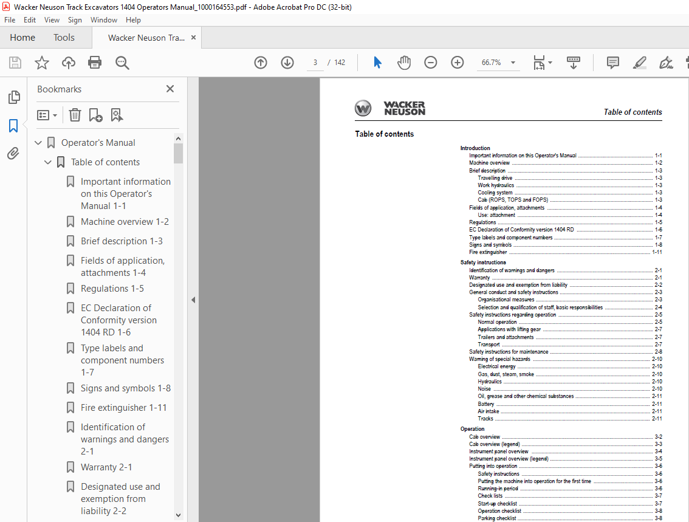Click the current page number field

[x=315, y=63]
